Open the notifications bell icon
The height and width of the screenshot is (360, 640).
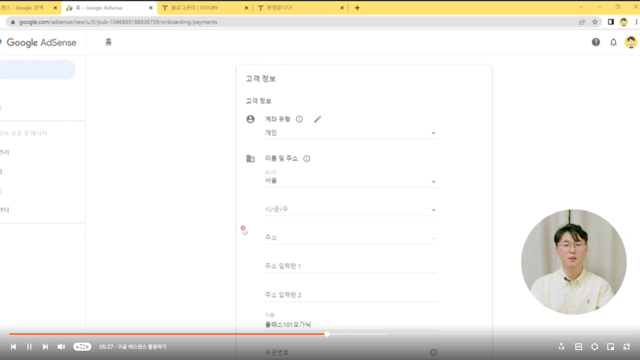click(x=613, y=42)
